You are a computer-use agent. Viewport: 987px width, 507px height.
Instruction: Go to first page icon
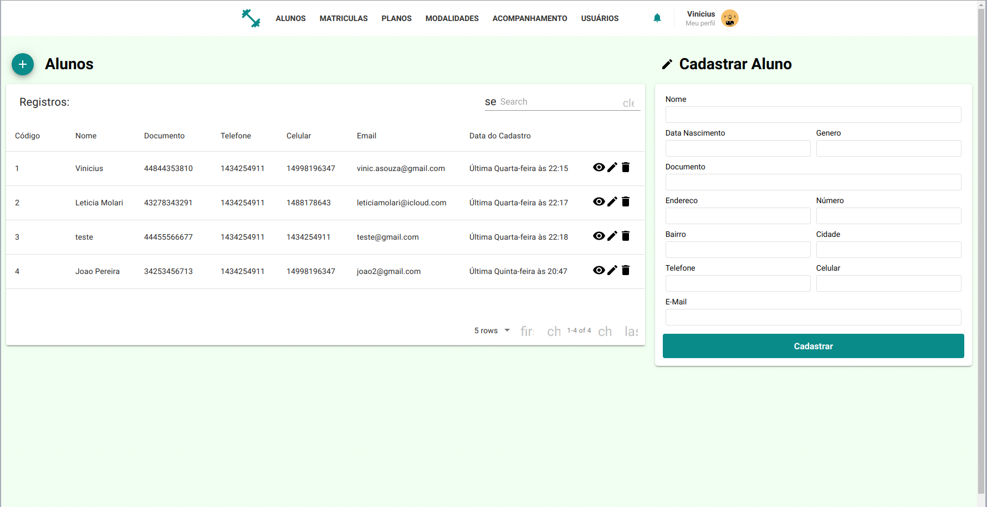click(527, 331)
